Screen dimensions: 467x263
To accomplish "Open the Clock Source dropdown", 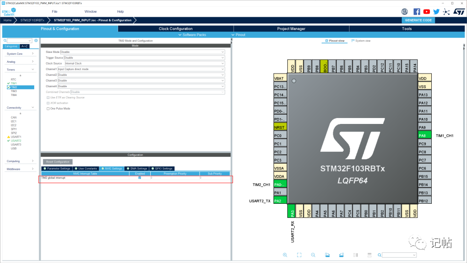I will (x=145, y=64).
